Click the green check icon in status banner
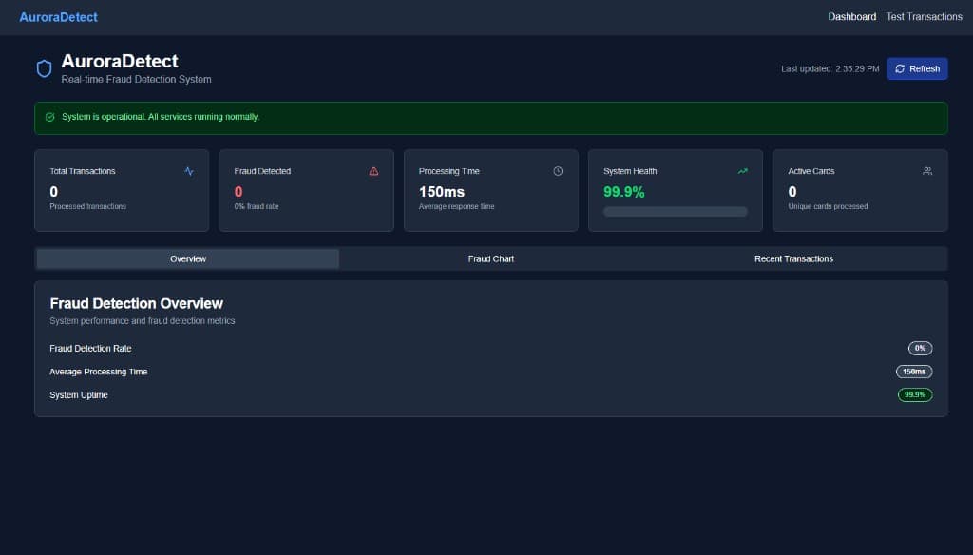The height and width of the screenshot is (555, 973). click(50, 117)
